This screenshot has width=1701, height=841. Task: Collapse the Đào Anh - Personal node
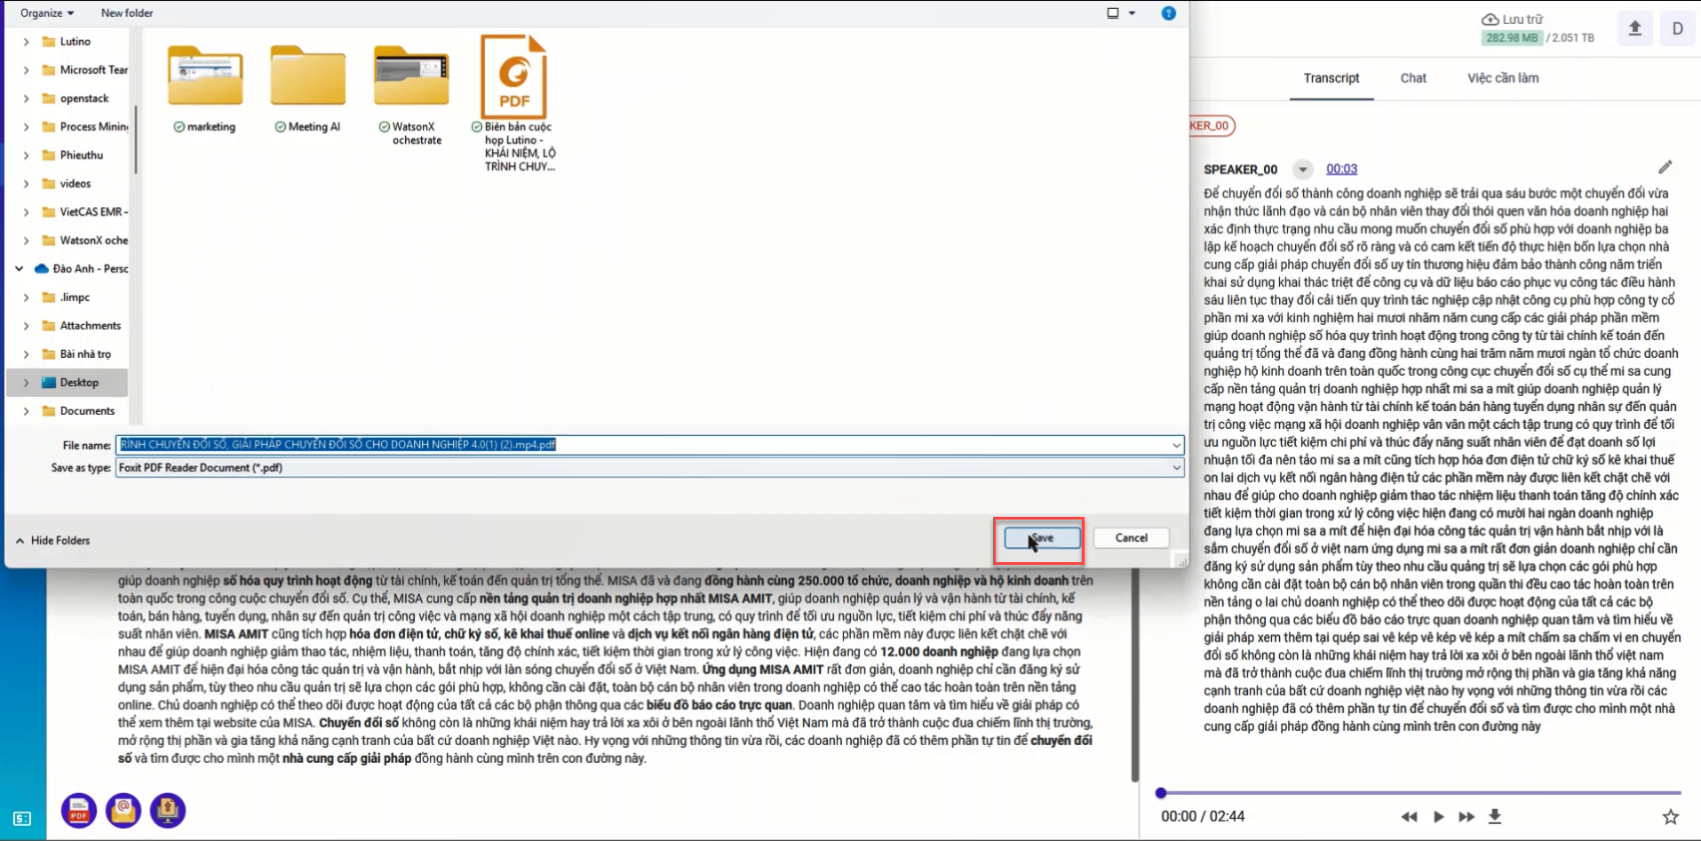(x=20, y=269)
